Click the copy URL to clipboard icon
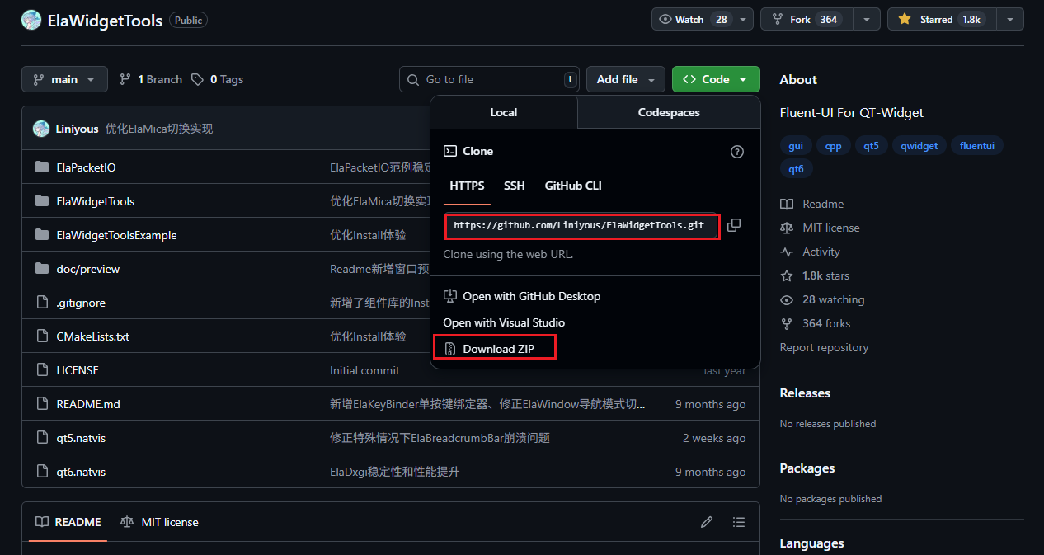Image resolution: width=1044 pixels, height=555 pixels. coord(734,225)
